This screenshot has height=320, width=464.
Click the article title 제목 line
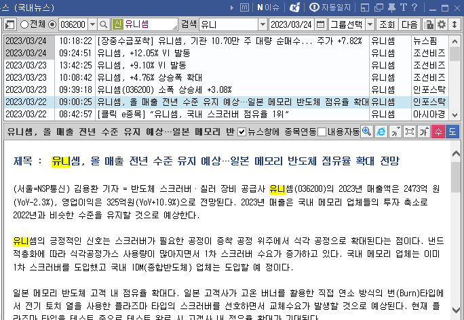(x=206, y=161)
